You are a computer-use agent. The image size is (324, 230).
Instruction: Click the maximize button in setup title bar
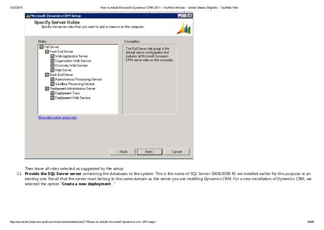point(184,16)
